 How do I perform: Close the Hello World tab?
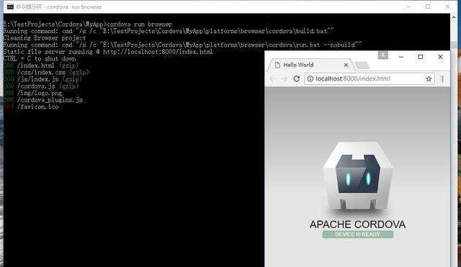coord(346,65)
